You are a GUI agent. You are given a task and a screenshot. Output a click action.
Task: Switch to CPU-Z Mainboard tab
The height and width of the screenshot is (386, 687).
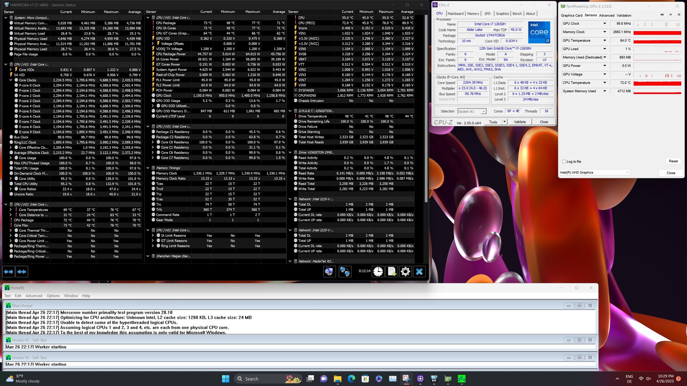(455, 14)
